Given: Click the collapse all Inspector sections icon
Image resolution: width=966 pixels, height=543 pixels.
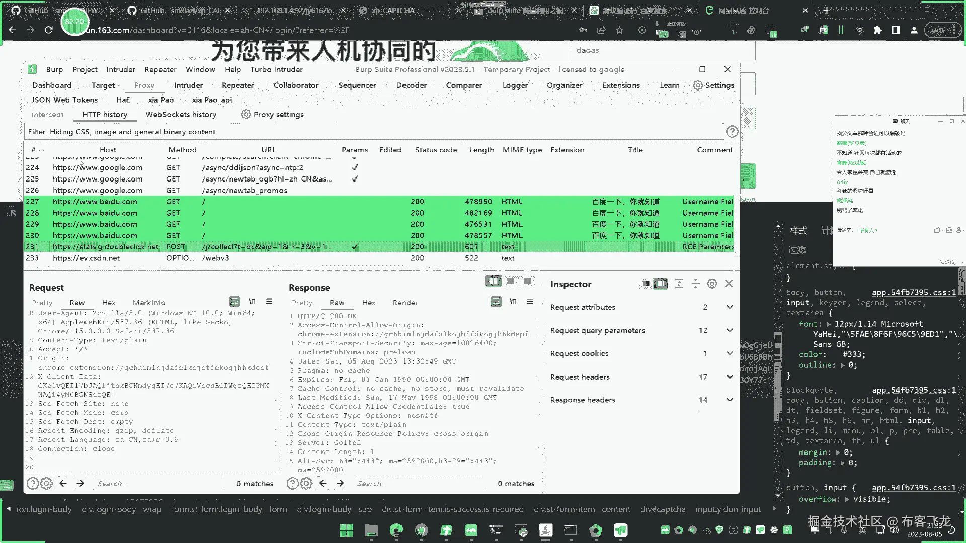Looking at the screenshot, I should 695,284.
